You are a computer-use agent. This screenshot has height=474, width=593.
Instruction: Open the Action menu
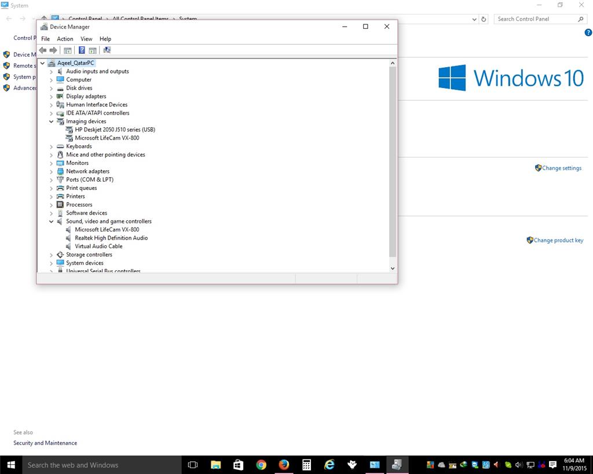(x=65, y=39)
